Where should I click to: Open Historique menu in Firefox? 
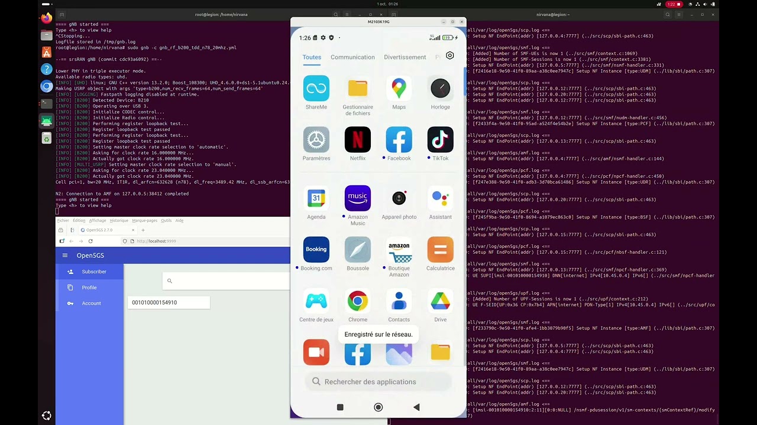(119, 221)
